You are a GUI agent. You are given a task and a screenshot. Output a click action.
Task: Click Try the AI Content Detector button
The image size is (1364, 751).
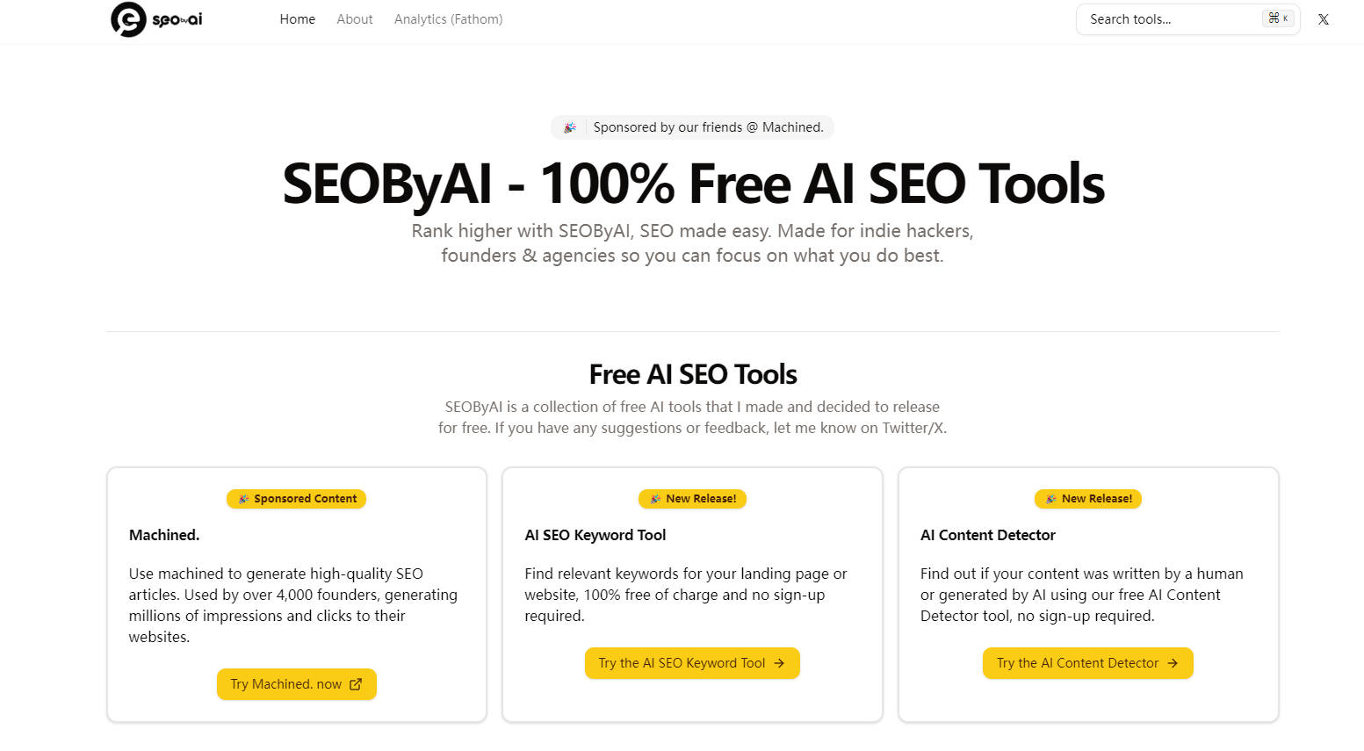1088,663
